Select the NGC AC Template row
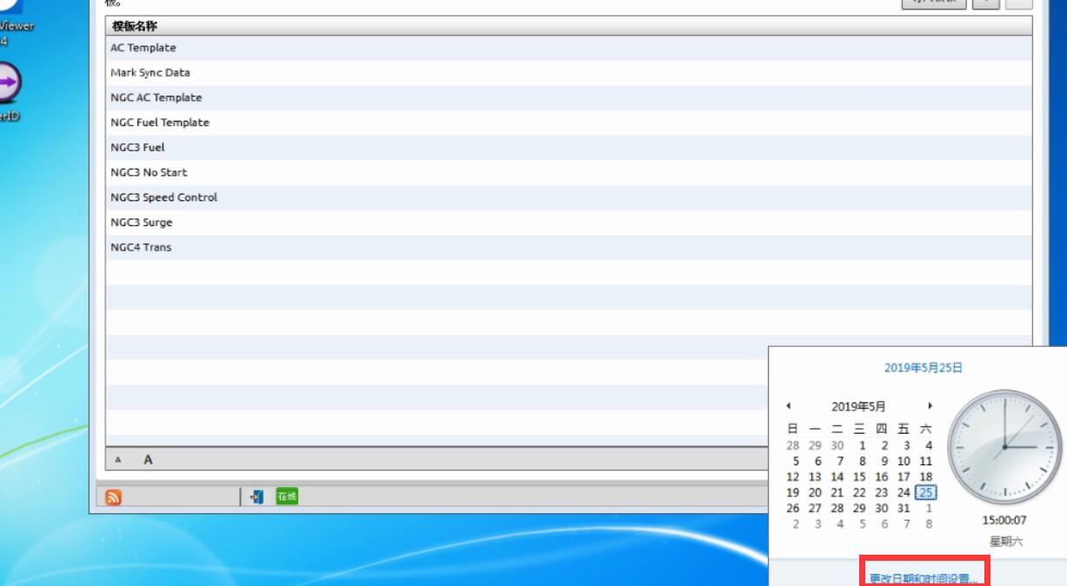This screenshot has height=586, width=1067. 569,97
